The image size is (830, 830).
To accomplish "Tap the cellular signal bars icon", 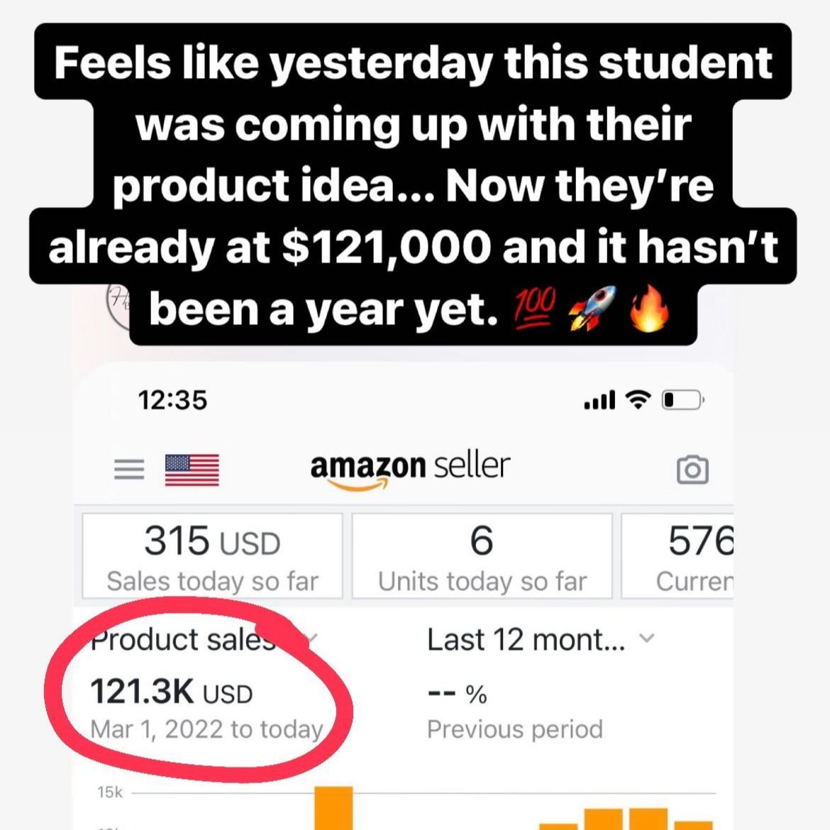I will (599, 401).
